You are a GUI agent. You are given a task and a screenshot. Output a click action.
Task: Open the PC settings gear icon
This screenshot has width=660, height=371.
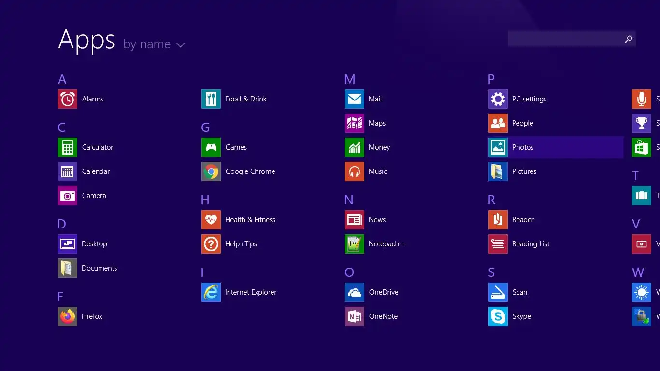click(498, 99)
